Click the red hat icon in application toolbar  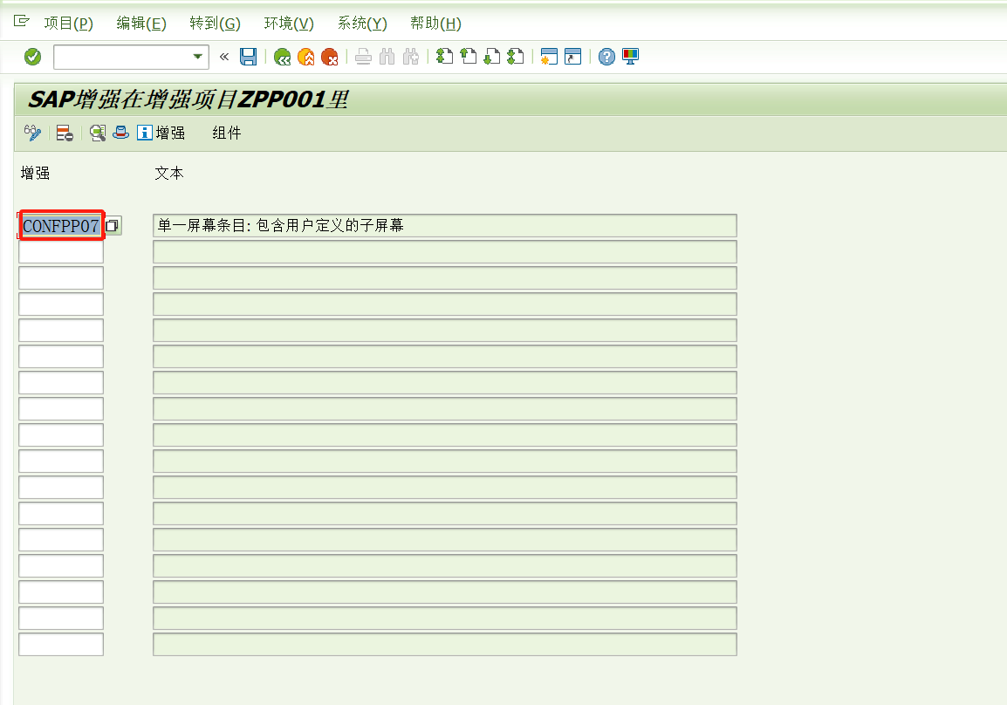click(x=120, y=133)
